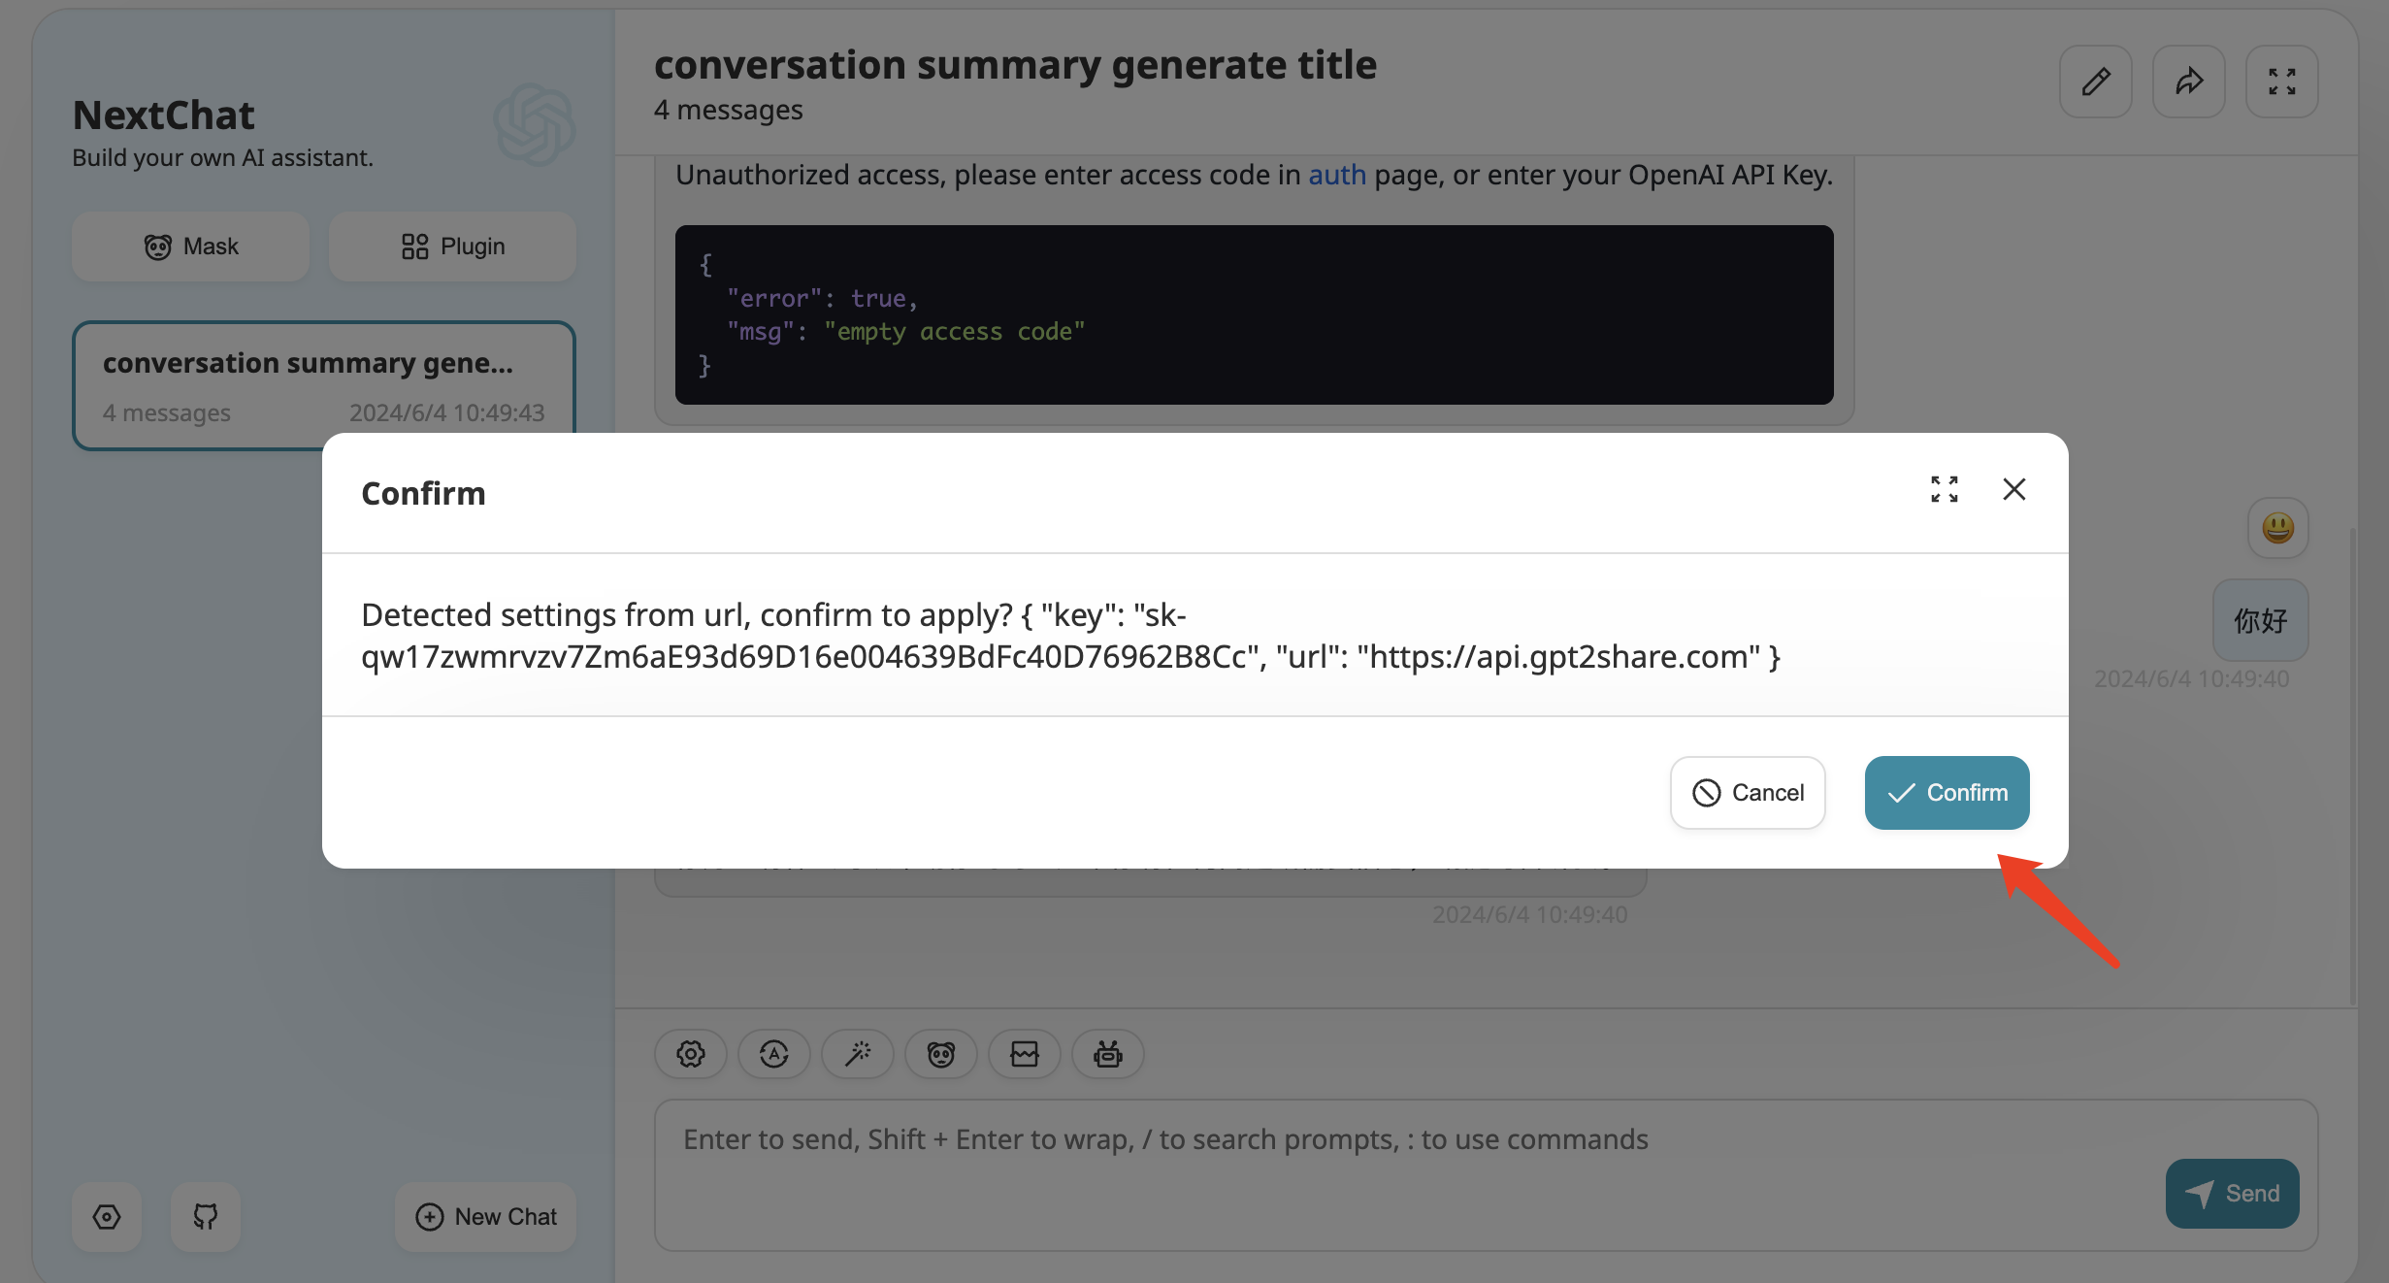Click the Confirm button in dialog

click(x=1947, y=793)
